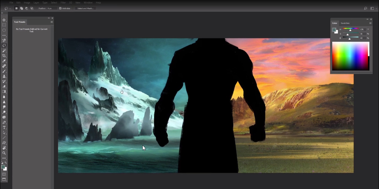
Task: Click the Select and Mask button
Action: [x=85, y=8]
